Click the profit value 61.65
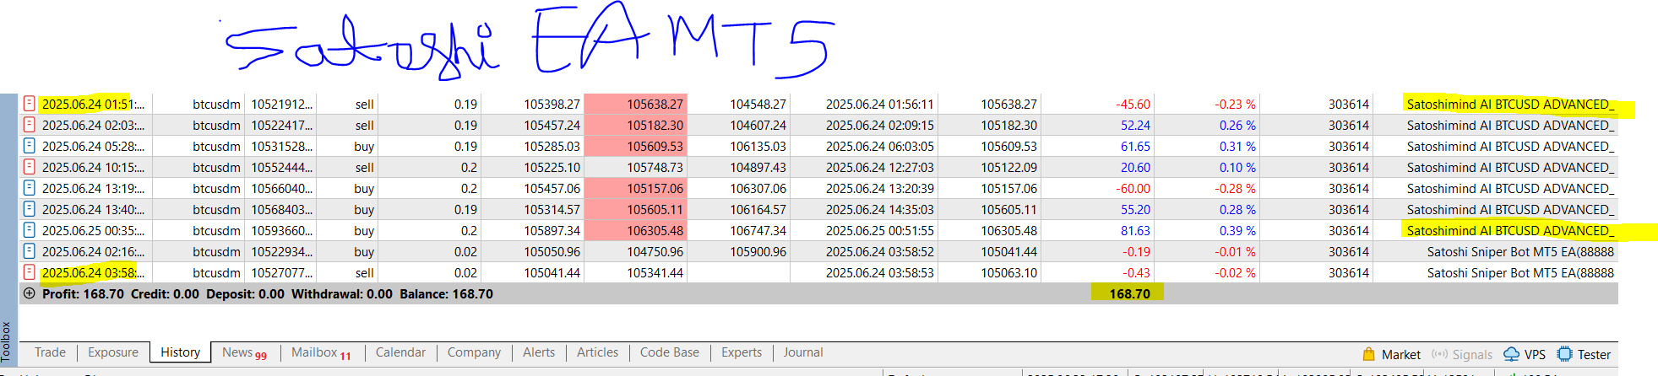1658x376 pixels. [1135, 147]
